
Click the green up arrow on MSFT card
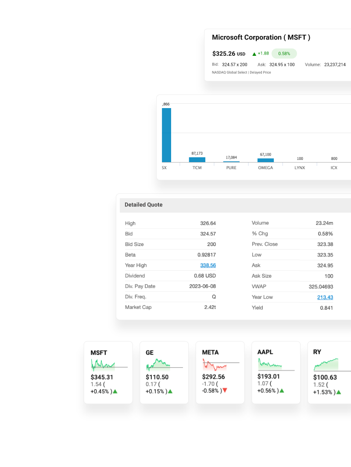(115, 391)
